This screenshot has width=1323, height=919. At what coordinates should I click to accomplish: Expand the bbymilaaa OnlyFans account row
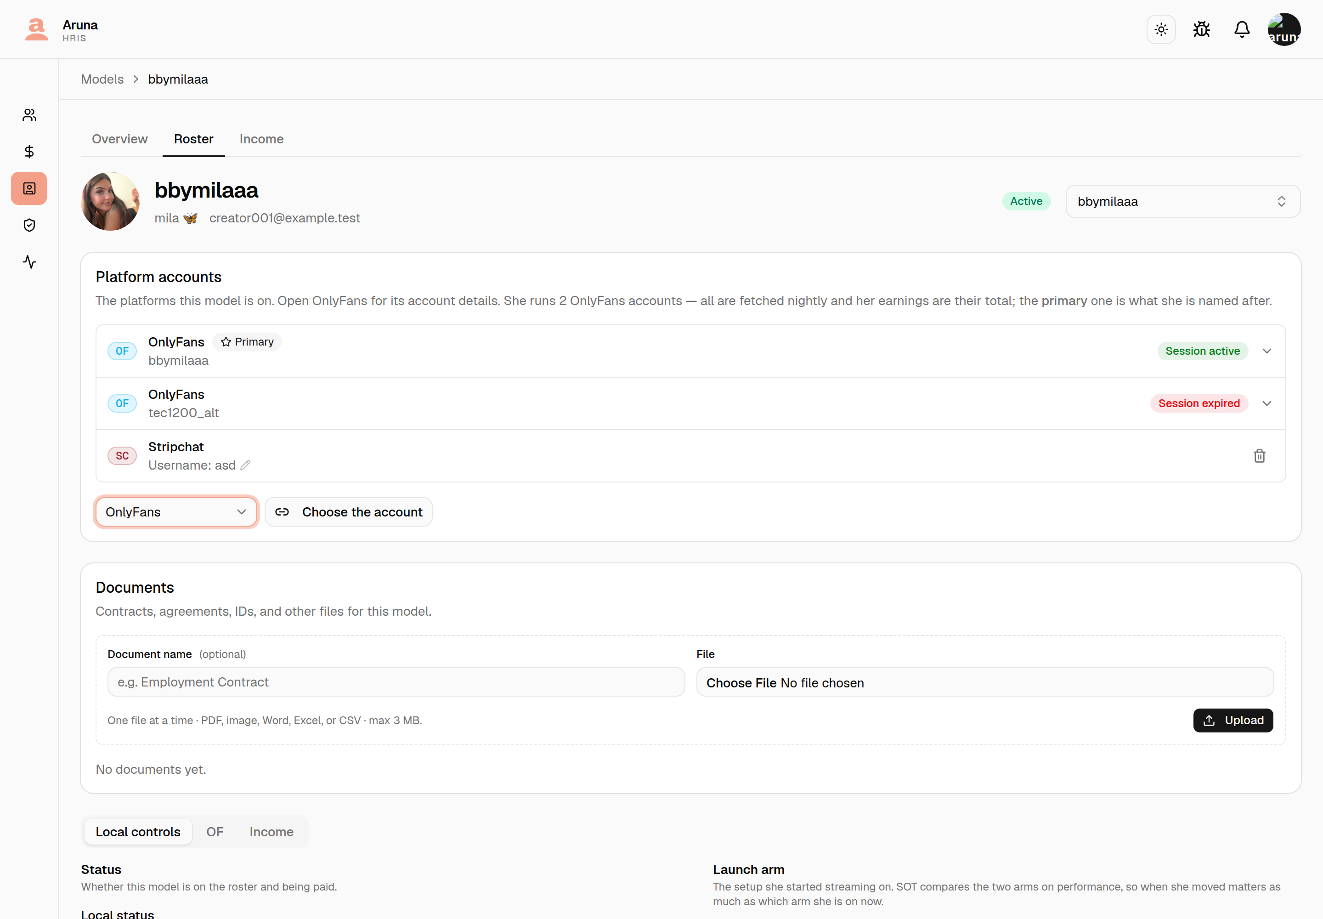(x=1266, y=351)
